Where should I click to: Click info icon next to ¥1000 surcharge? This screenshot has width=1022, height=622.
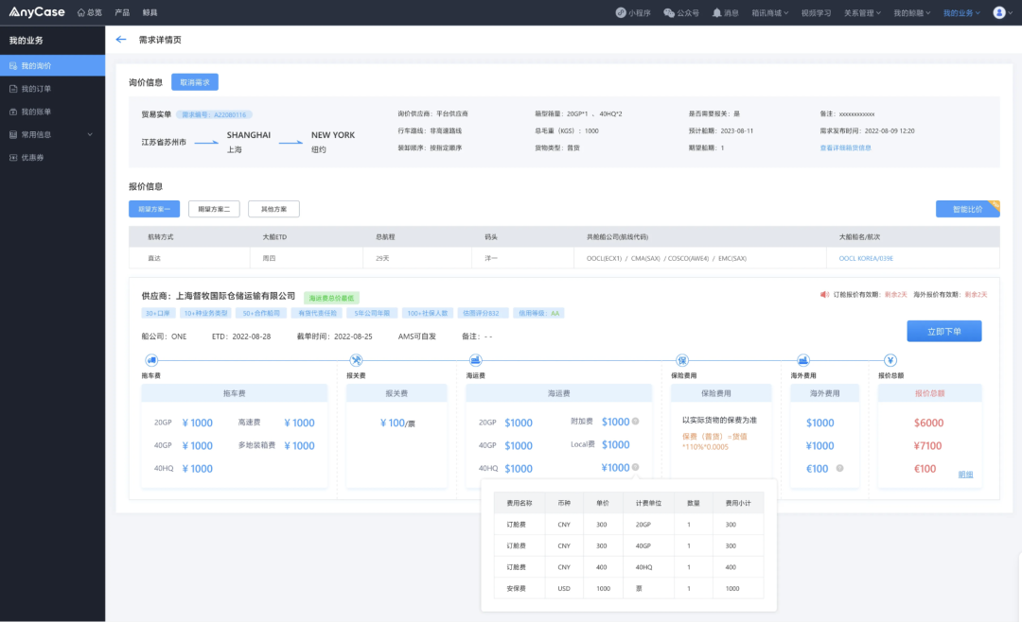pyautogui.click(x=636, y=467)
